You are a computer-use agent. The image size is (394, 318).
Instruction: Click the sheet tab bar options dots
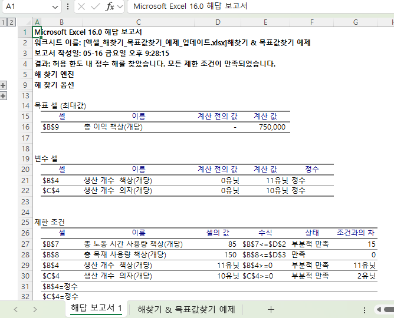click(x=365, y=310)
